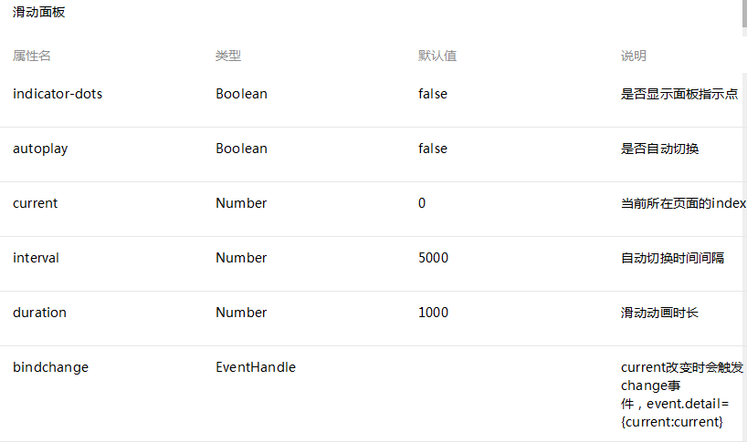Viewport: 747px width, 442px height.
Task: Click the 是否自动切换 description
Action: pos(660,149)
